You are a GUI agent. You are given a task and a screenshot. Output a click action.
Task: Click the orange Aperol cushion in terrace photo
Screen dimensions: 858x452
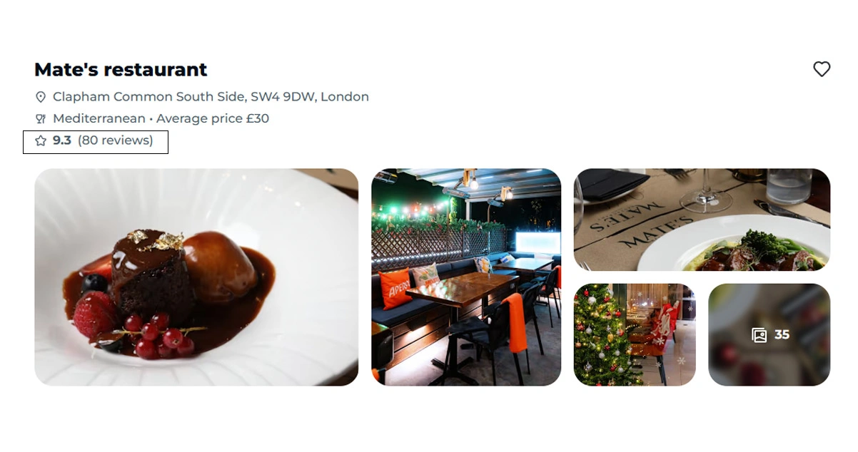coord(395,288)
